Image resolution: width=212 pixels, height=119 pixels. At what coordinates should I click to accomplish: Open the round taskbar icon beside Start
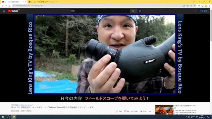point(8,117)
